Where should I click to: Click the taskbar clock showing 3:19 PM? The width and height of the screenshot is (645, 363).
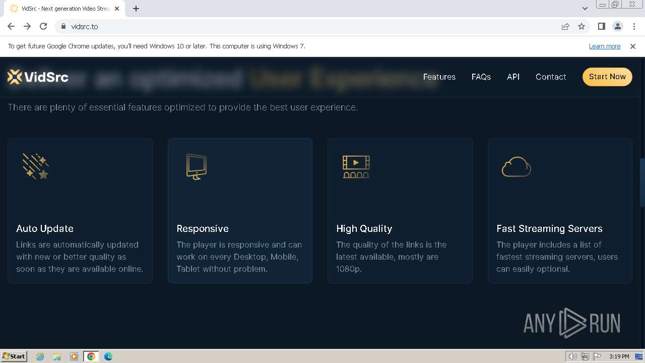pyautogui.click(x=619, y=356)
